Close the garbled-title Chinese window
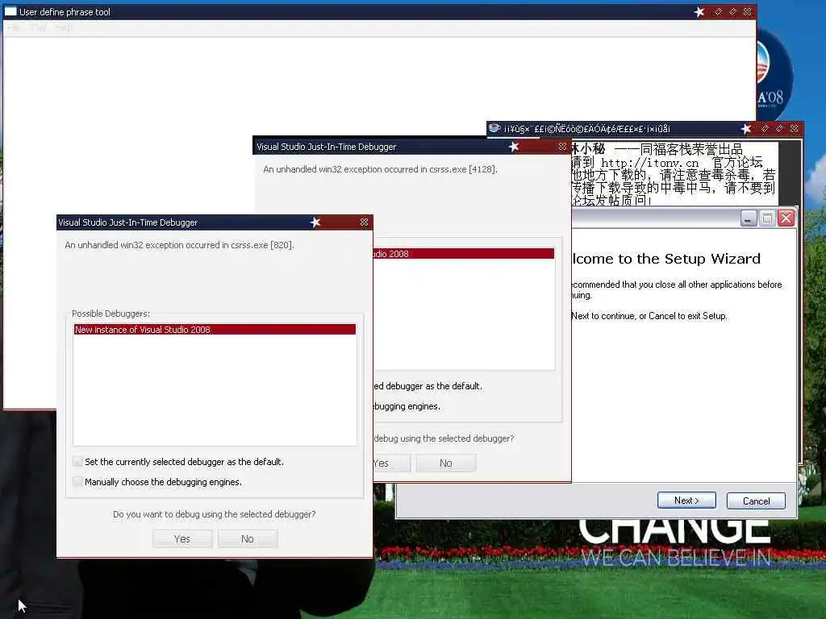Screen dimensions: 826x619 [x=794, y=128]
